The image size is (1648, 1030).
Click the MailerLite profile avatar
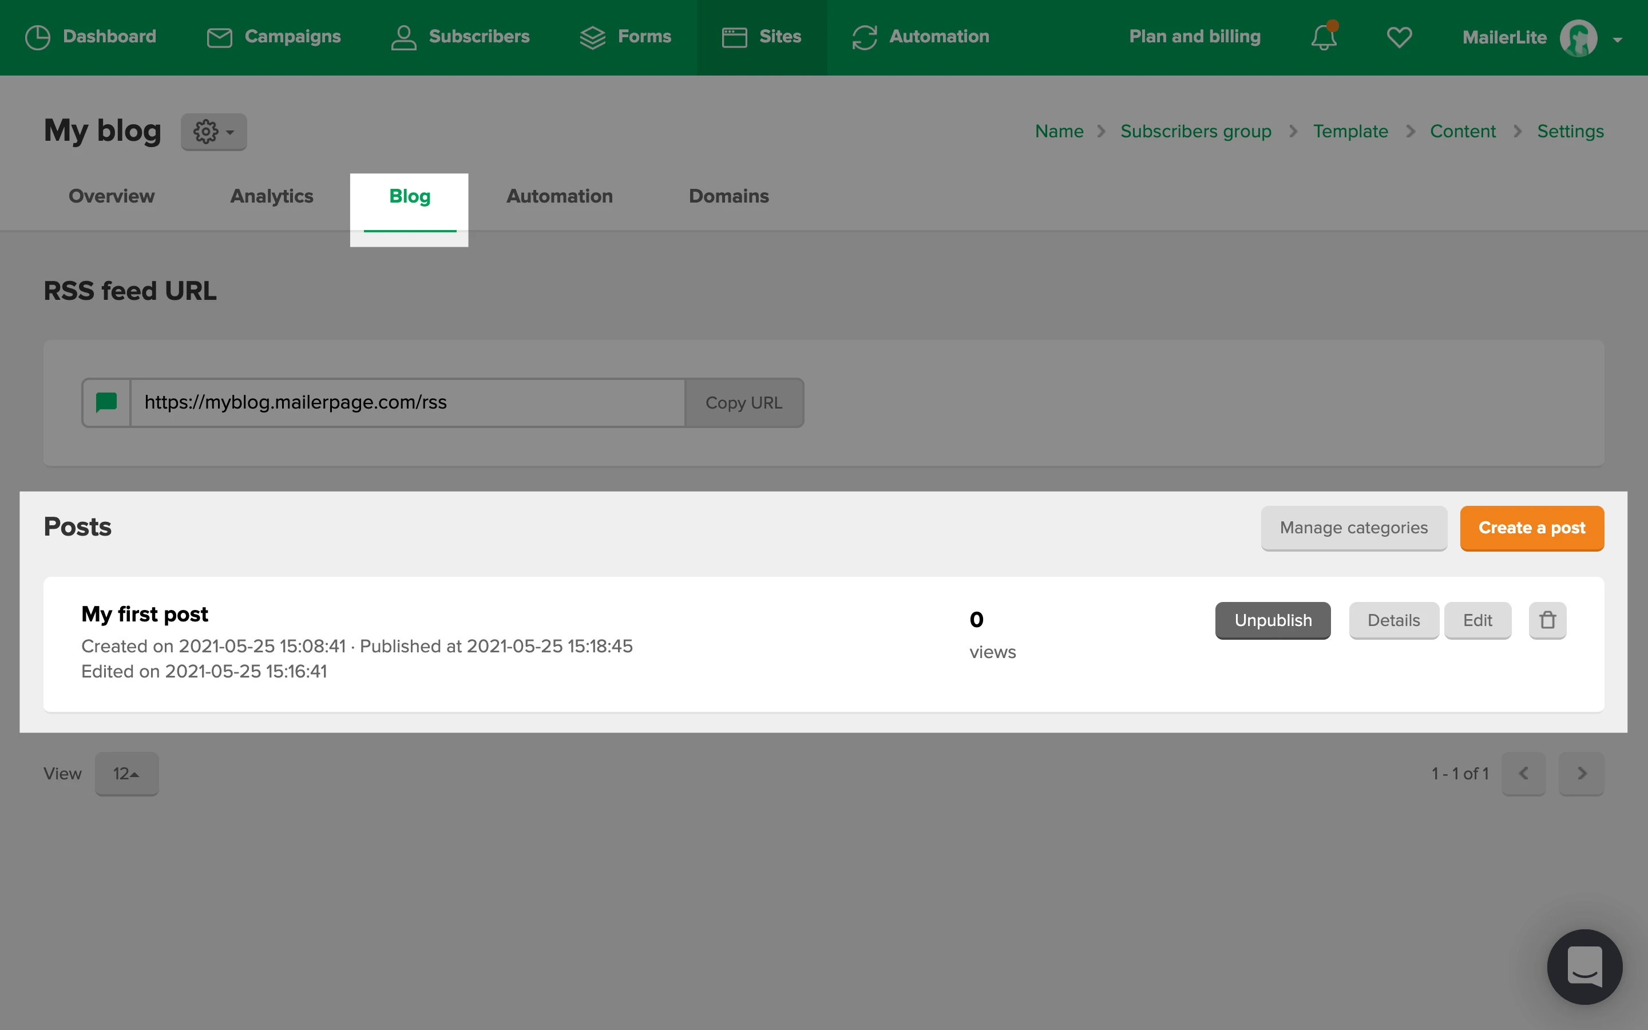(x=1578, y=38)
